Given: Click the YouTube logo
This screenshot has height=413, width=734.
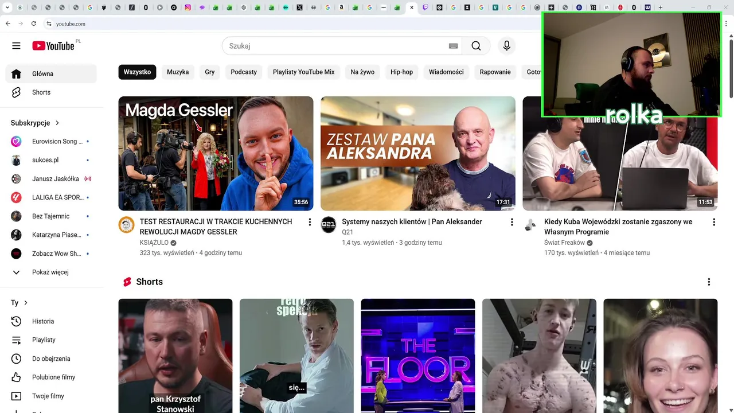Looking at the screenshot, I should pyautogui.click(x=53, y=46).
